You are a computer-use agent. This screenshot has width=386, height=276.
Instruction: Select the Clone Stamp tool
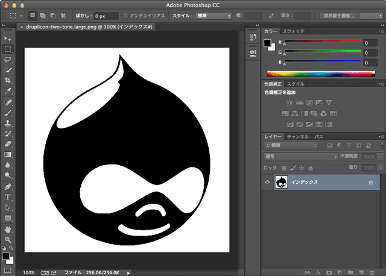(x=8, y=124)
